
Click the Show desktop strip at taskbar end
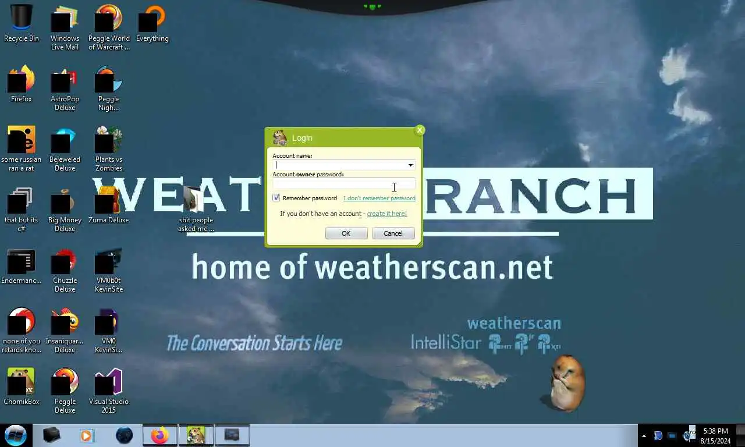point(740,435)
